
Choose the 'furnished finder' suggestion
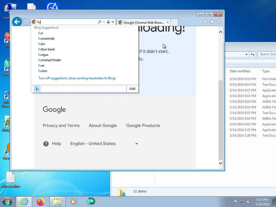coord(50,60)
